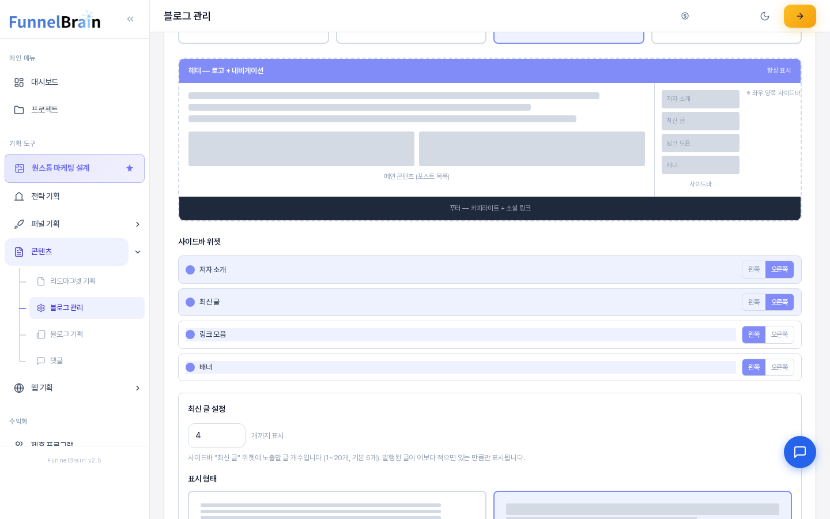The height and width of the screenshot is (519, 830).
Task: Expand the 웹 기획 chevron
Action: [x=138, y=388]
